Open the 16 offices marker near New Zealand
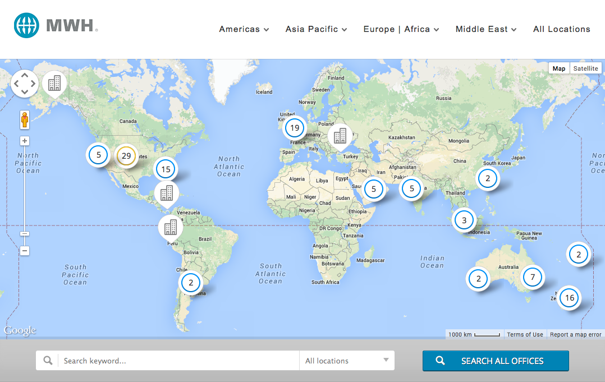The width and height of the screenshot is (605, 382). (569, 298)
